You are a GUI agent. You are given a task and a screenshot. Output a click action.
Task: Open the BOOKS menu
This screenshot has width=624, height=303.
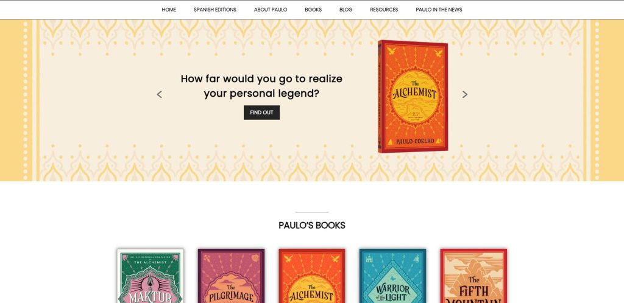(x=313, y=10)
